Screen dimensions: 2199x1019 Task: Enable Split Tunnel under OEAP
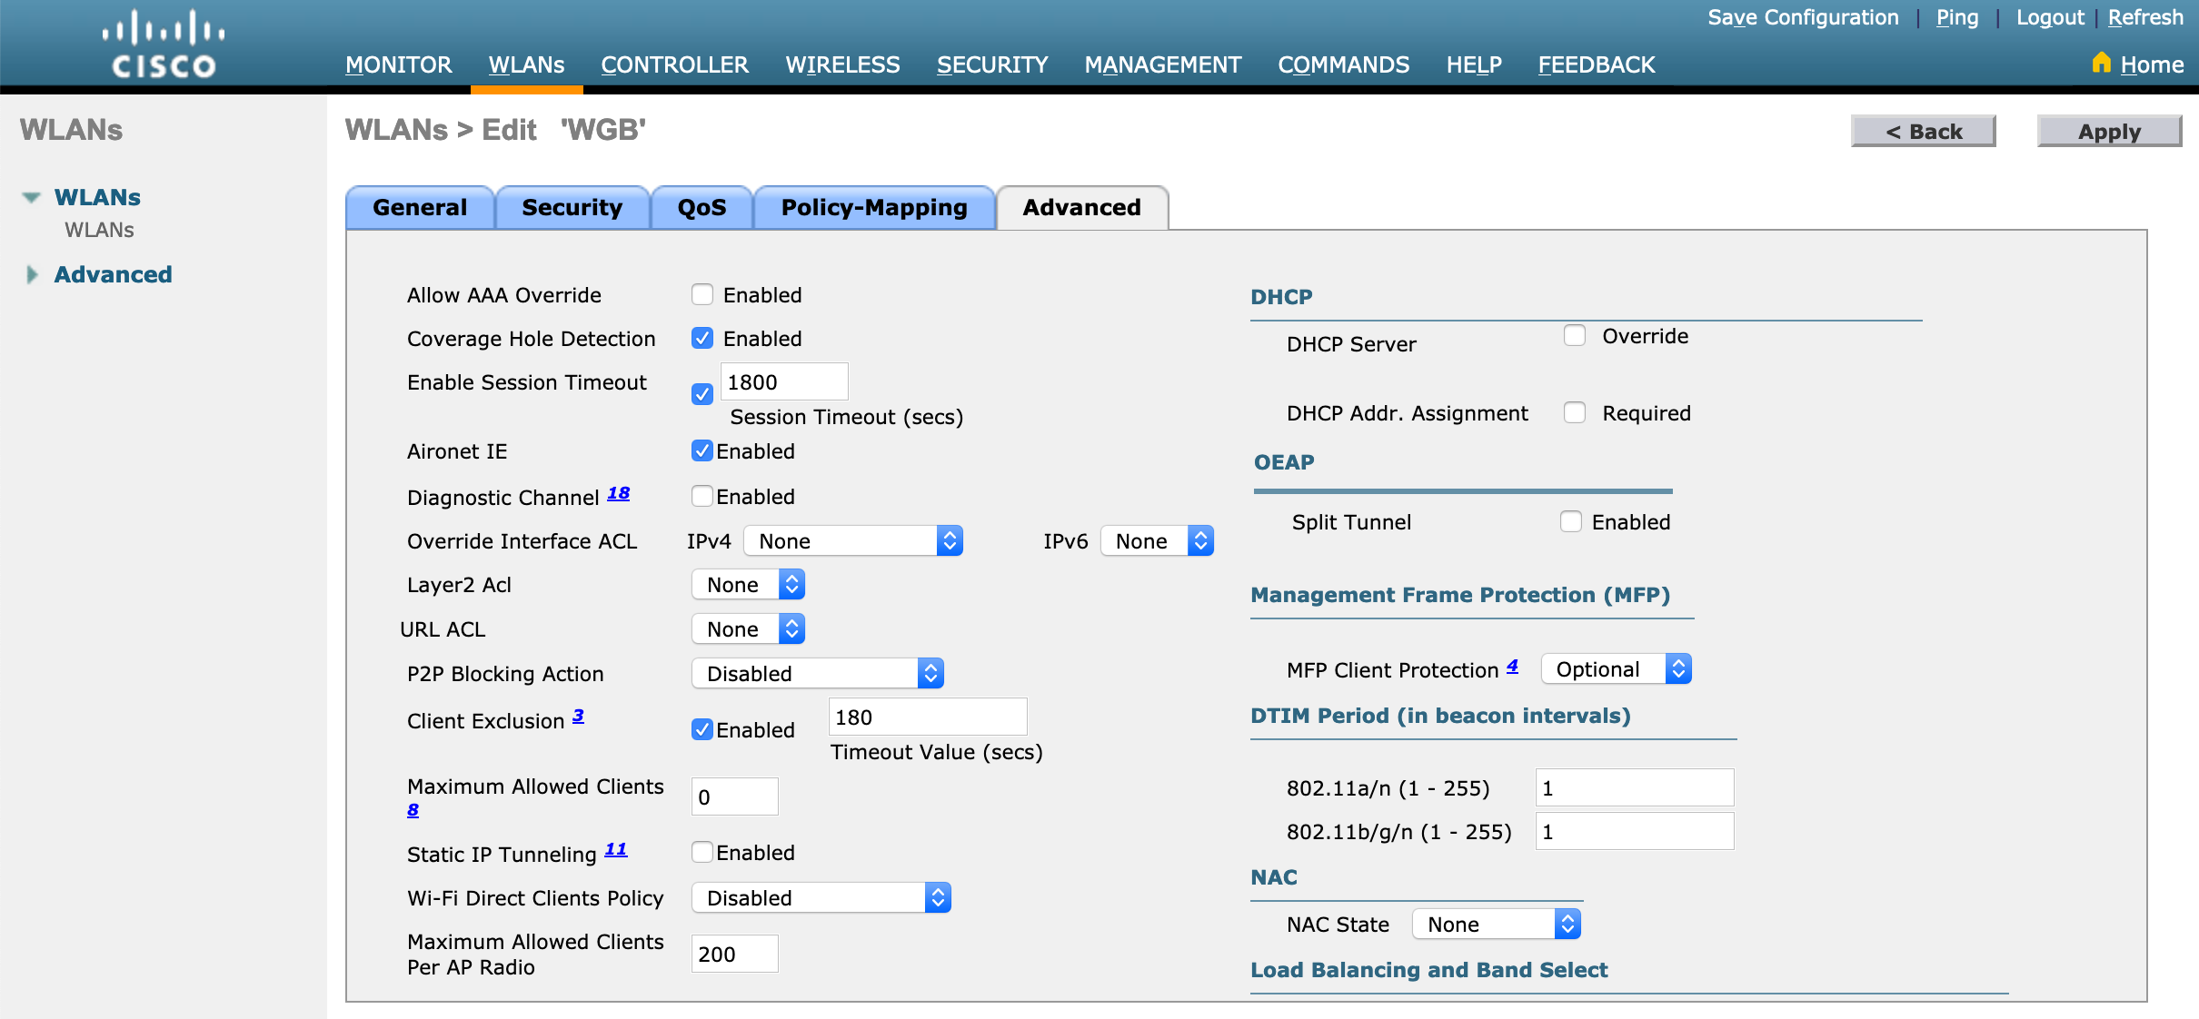coord(1572,521)
